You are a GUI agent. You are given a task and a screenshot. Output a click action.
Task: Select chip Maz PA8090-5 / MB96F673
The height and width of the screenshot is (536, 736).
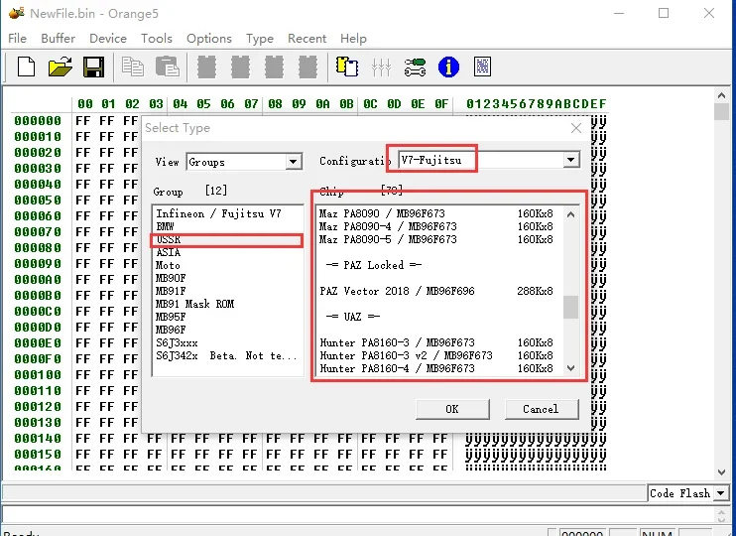point(439,239)
